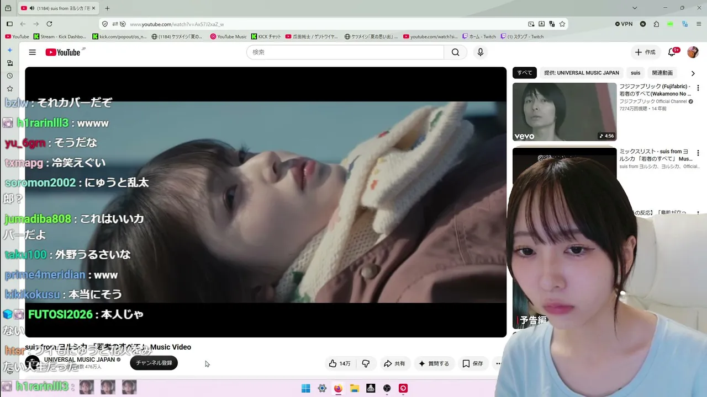Dislike the video with thumbs down
The image size is (707, 397).
tap(366, 363)
